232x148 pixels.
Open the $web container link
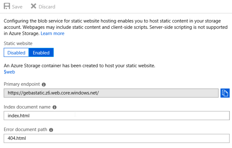[9, 72]
